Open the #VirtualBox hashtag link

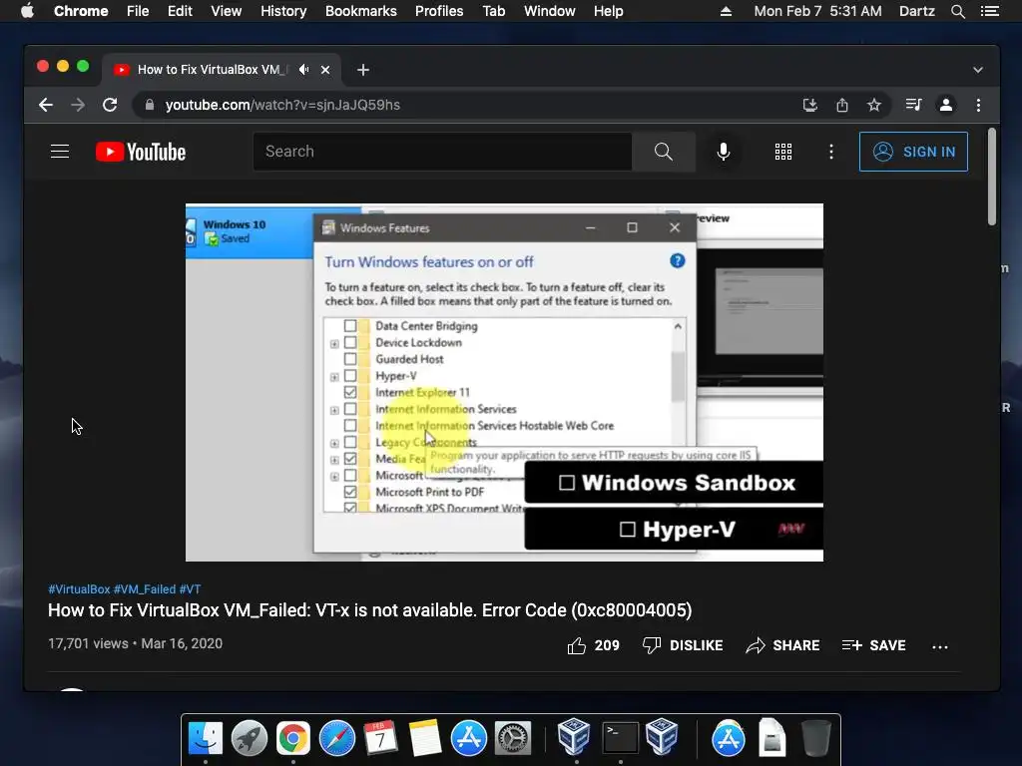pos(79,589)
